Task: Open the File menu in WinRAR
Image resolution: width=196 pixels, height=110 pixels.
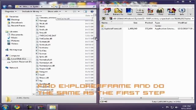Action: [x=103, y=6]
